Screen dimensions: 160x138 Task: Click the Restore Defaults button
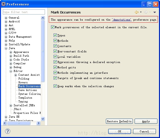point(119,121)
